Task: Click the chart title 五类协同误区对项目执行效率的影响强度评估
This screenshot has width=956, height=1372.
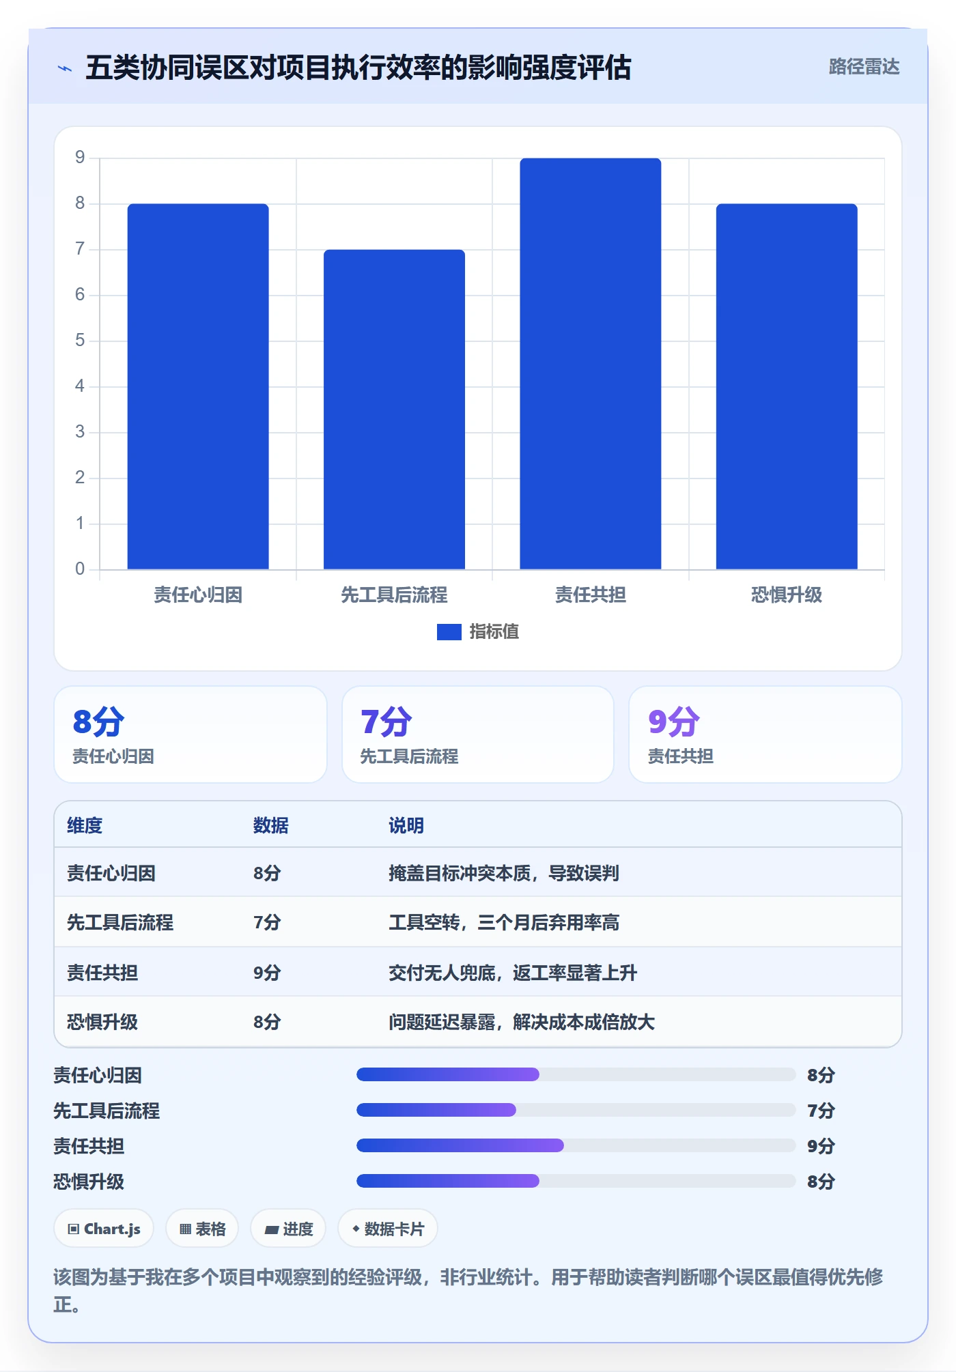Action: pos(358,68)
